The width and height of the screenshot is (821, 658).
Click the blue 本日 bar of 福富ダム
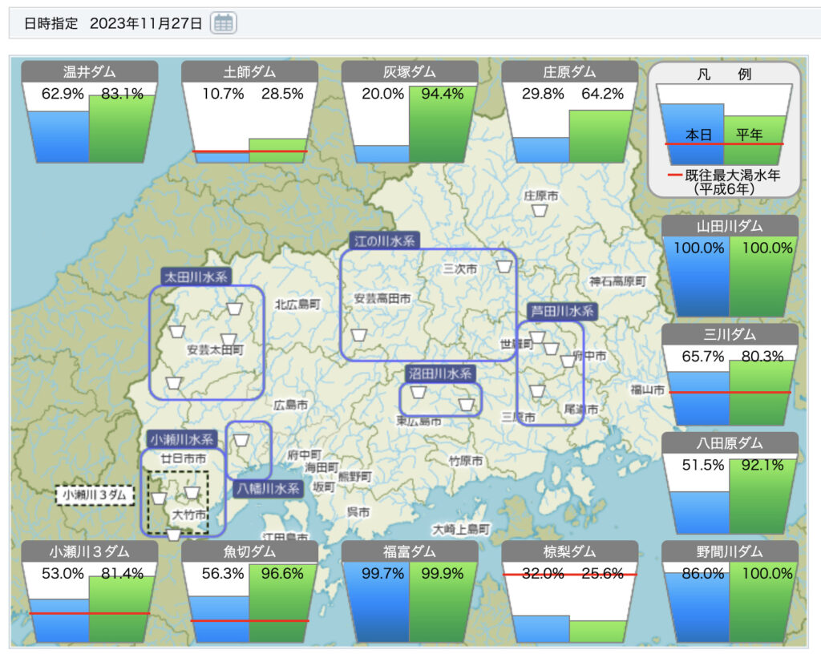(x=375, y=601)
